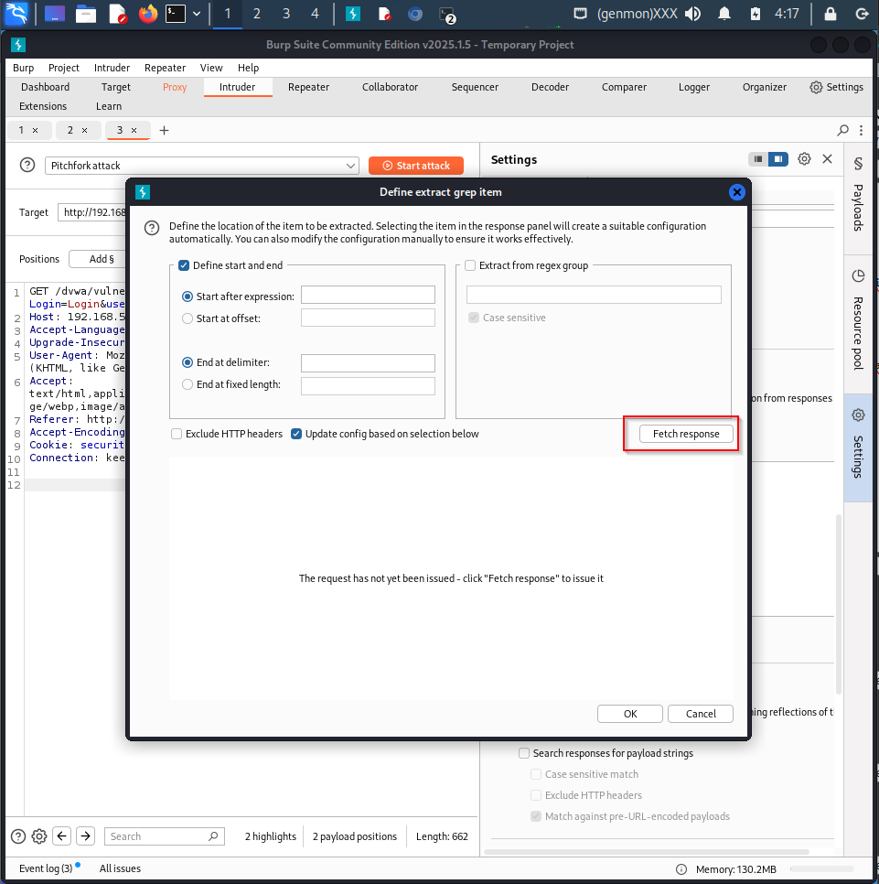Click the horizontal scrollbar under the Settings panel
The height and width of the screenshot is (884, 879).
tap(647, 851)
